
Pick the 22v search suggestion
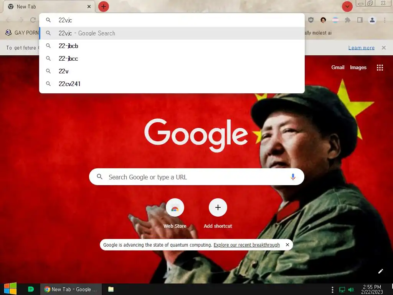[172, 71]
